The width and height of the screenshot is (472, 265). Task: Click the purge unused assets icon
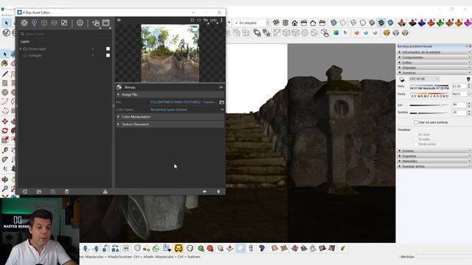click(105, 191)
